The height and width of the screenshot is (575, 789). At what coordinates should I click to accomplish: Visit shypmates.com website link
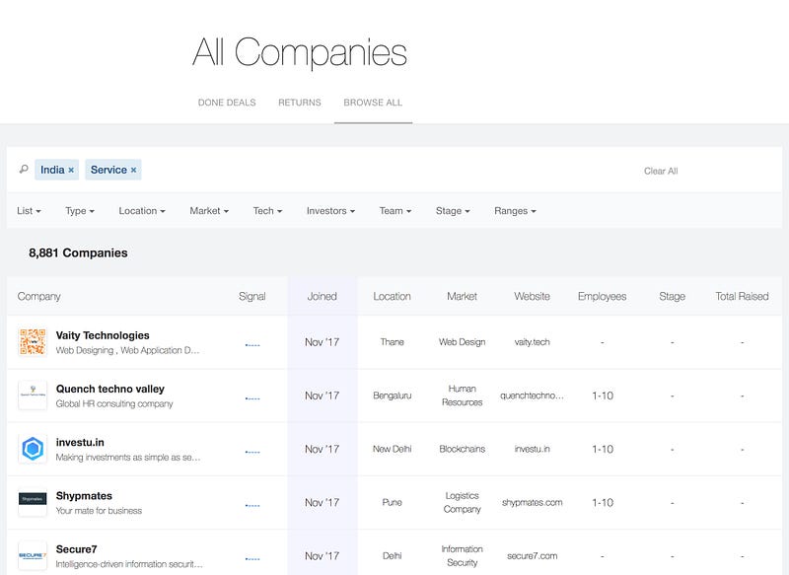click(x=532, y=502)
